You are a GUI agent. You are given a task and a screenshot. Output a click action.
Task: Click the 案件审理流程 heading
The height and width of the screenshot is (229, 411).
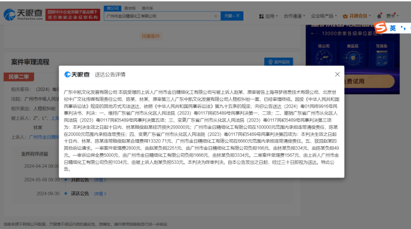click(30, 62)
